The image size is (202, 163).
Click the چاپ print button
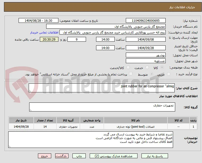pyautogui.click(x=79, y=156)
